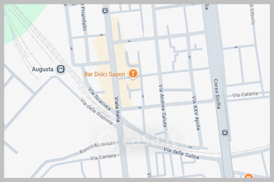Click the Via della Stazione label
The width and height of the screenshot is (274, 182).
click(97, 111)
